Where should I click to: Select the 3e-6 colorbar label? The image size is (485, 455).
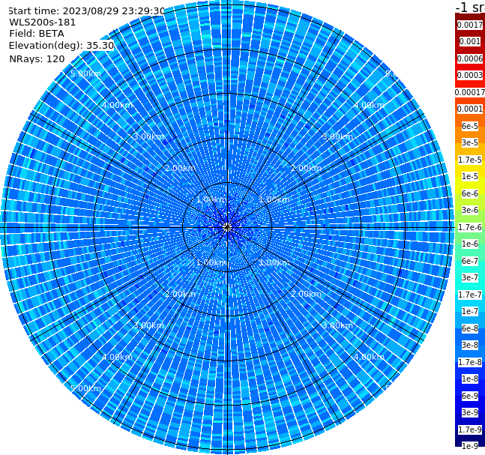[470, 210]
